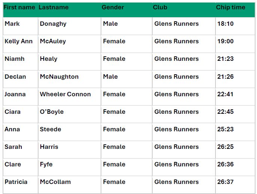Click the "Harris" last name cell

pyautogui.click(x=49, y=147)
